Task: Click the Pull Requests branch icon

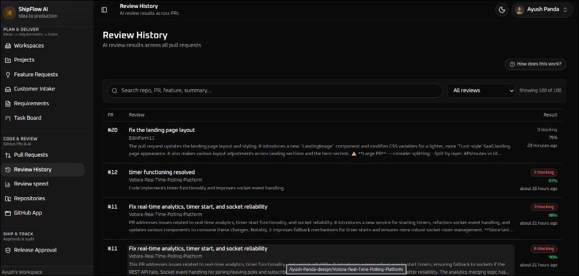Action: [x=8, y=155]
